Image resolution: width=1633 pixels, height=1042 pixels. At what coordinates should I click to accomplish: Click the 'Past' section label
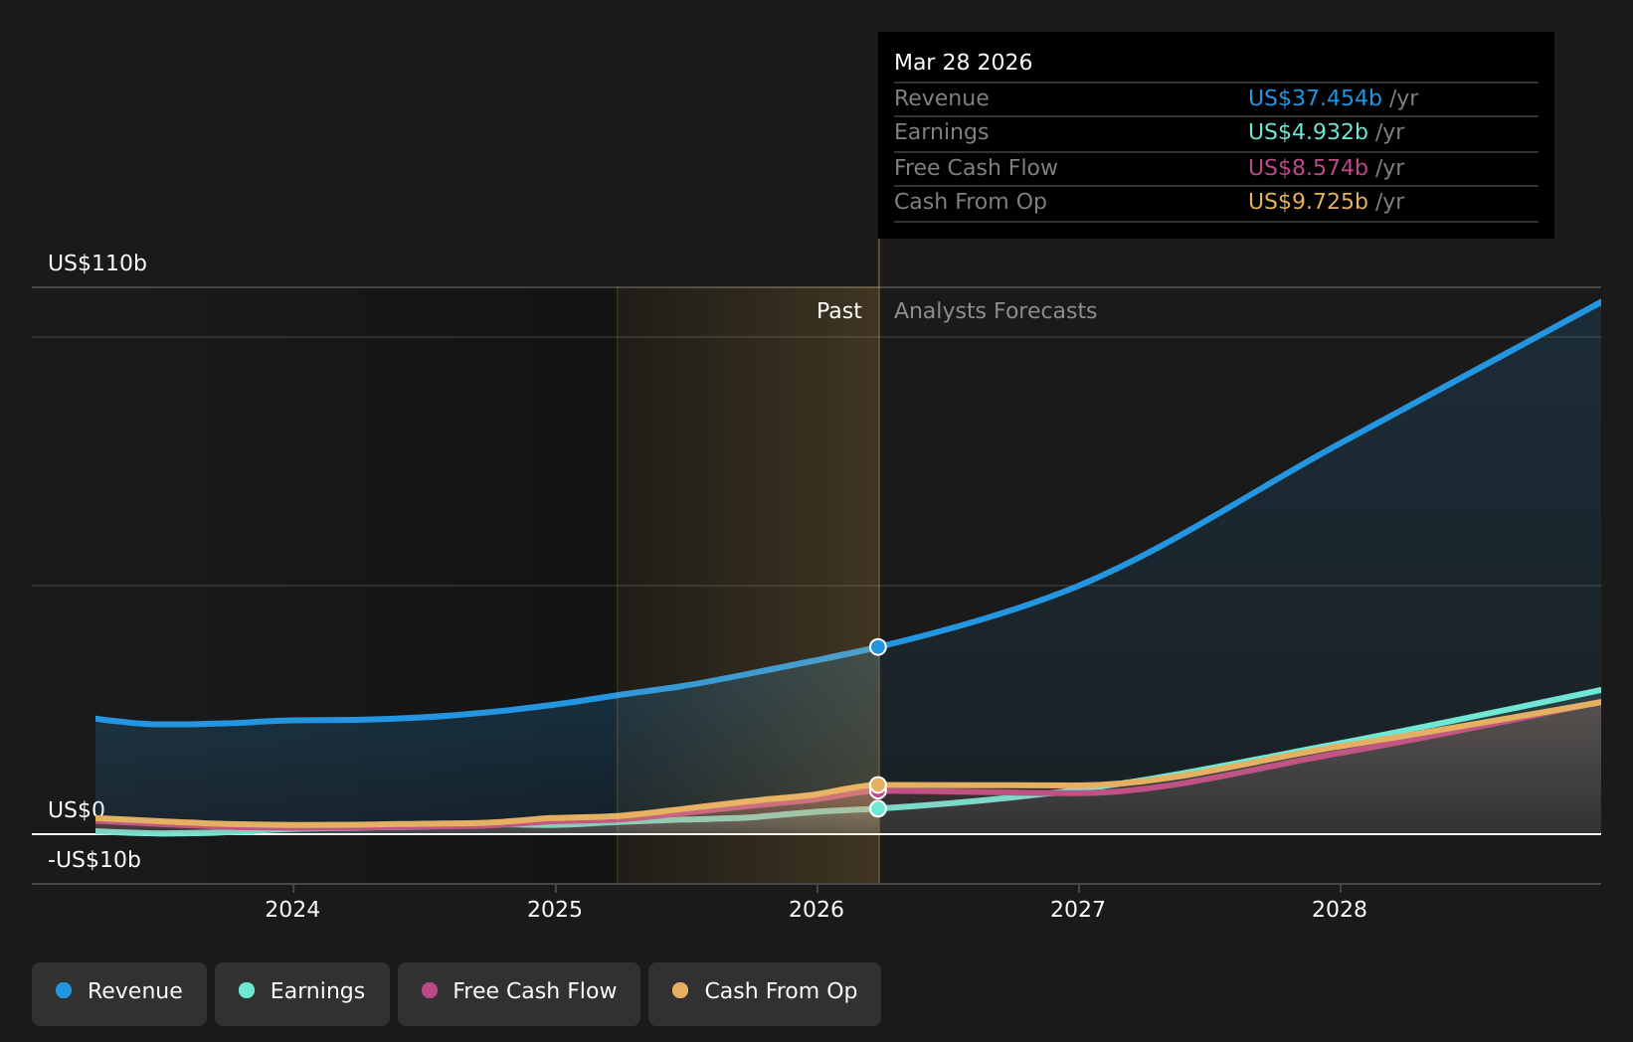click(x=839, y=311)
